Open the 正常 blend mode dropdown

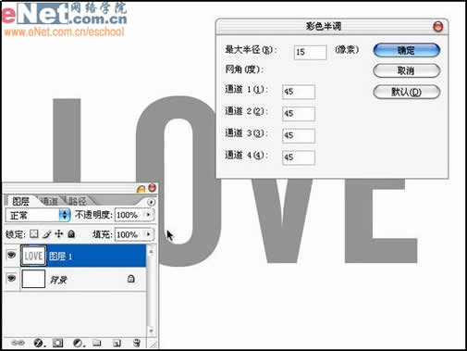click(x=38, y=215)
